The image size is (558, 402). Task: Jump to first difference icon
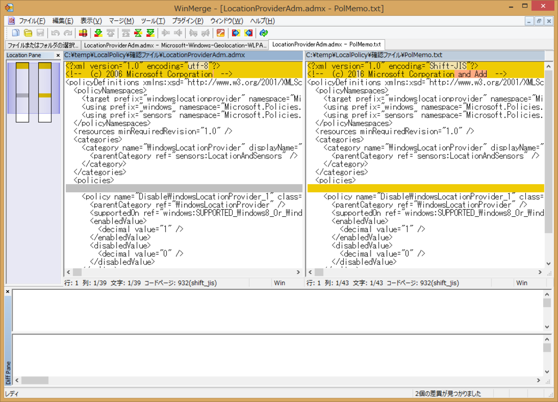(x=126, y=33)
